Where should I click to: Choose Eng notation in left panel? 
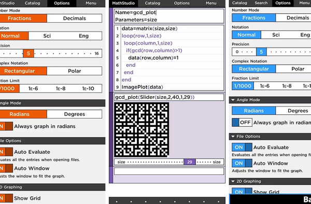point(83,36)
